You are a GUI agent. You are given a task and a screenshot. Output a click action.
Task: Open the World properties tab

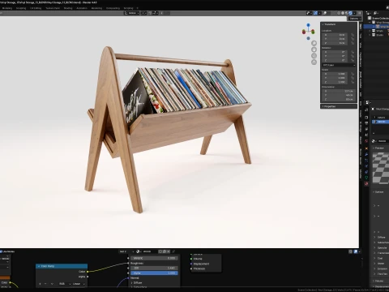(x=366, y=141)
